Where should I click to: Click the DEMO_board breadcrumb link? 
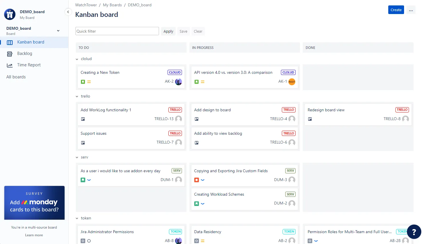[x=139, y=5]
